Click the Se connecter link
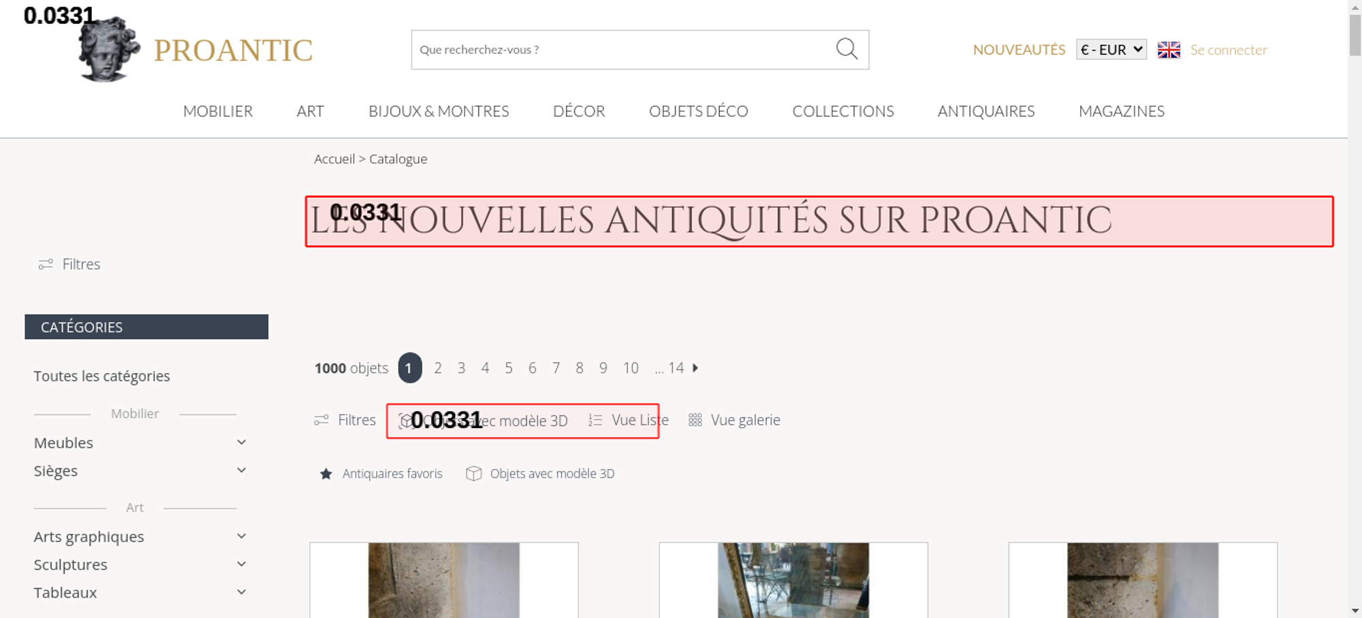The height and width of the screenshot is (618, 1362). pyautogui.click(x=1229, y=50)
